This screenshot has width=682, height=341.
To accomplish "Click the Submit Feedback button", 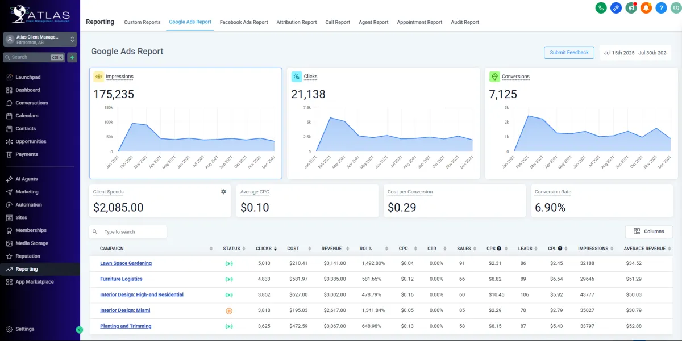I will 569,53.
